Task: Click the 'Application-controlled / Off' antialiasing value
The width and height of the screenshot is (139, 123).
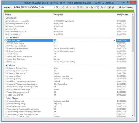Action: (x=63, y=79)
